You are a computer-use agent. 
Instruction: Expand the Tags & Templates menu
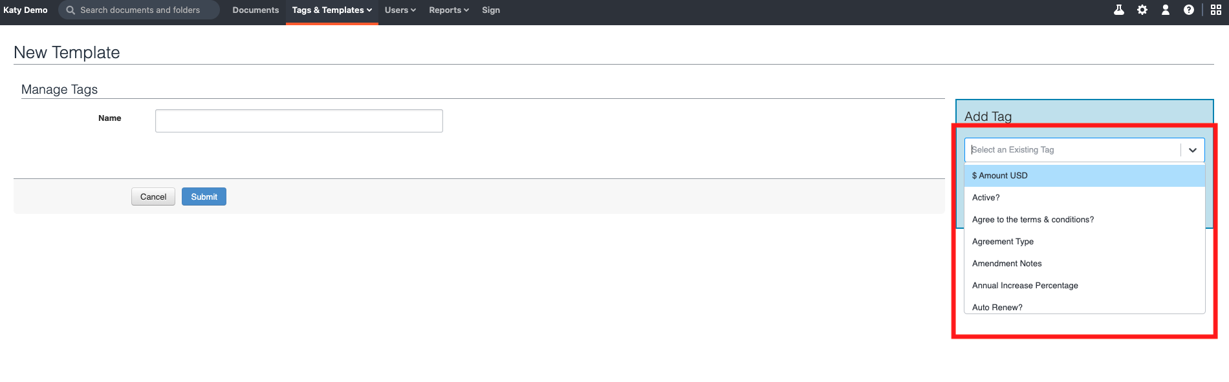(332, 10)
